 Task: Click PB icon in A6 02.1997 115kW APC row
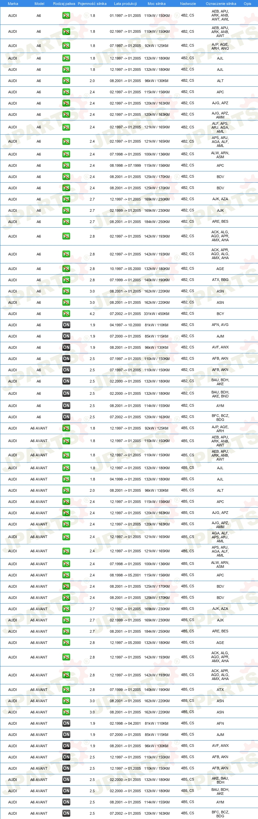point(66,92)
